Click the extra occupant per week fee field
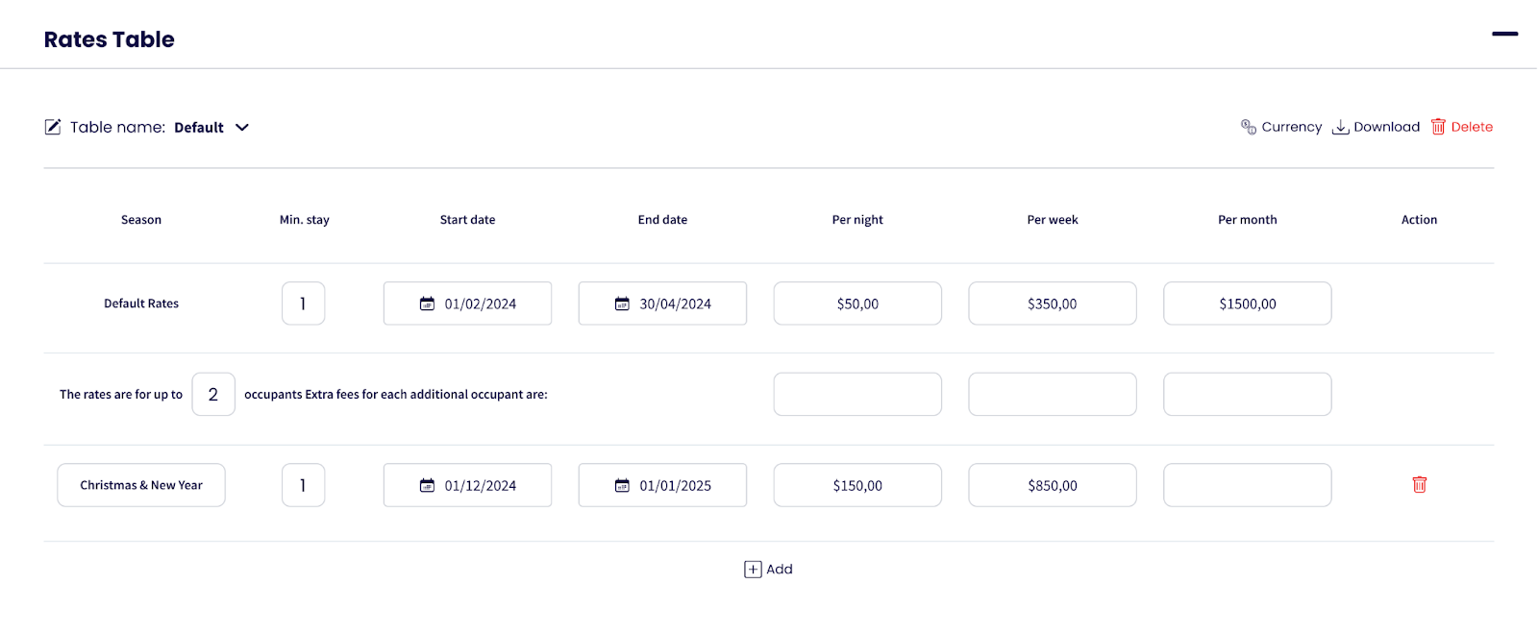1538x632 pixels. click(x=1052, y=395)
